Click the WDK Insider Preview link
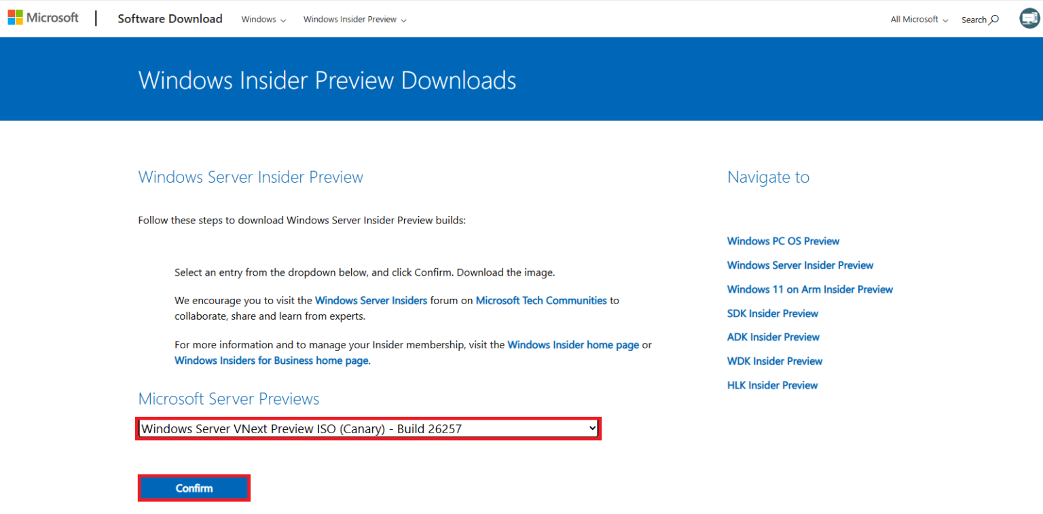 click(774, 361)
